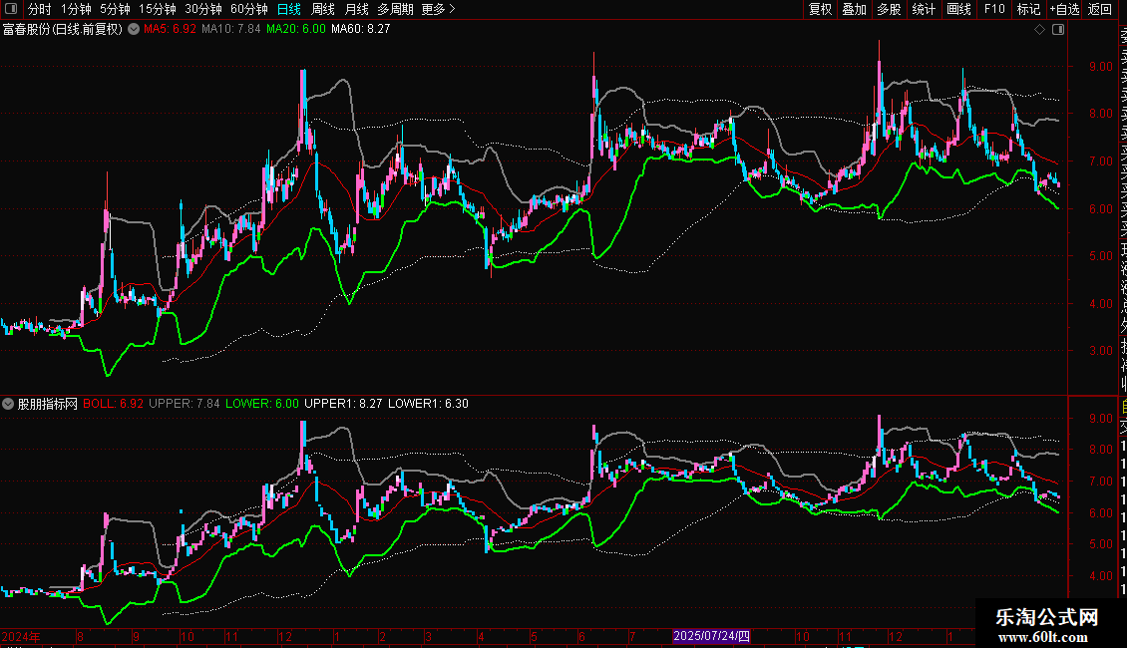Select the 1分钟 period
Image resolution: width=1127 pixels, height=648 pixels.
[x=76, y=9]
